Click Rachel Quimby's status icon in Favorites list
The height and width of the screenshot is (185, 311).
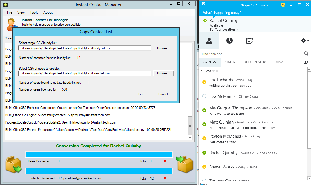[x=204, y=153]
